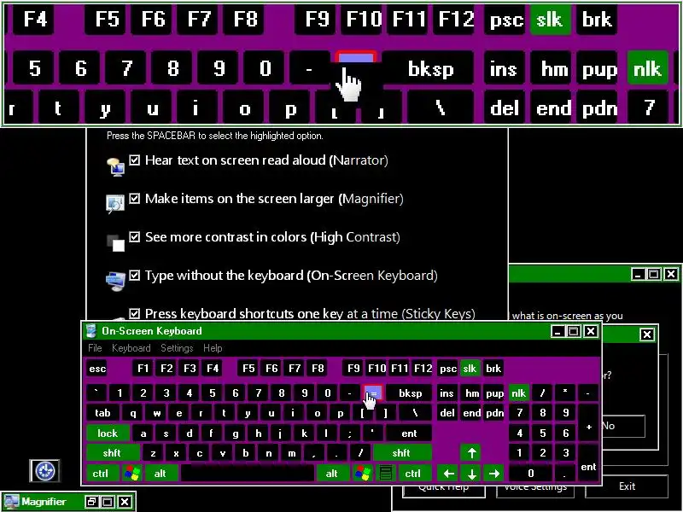Click the F1 key on On-Screen Keyboard
This screenshot has width=683, height=512.
pyautogui.click(x=143, y=369)
